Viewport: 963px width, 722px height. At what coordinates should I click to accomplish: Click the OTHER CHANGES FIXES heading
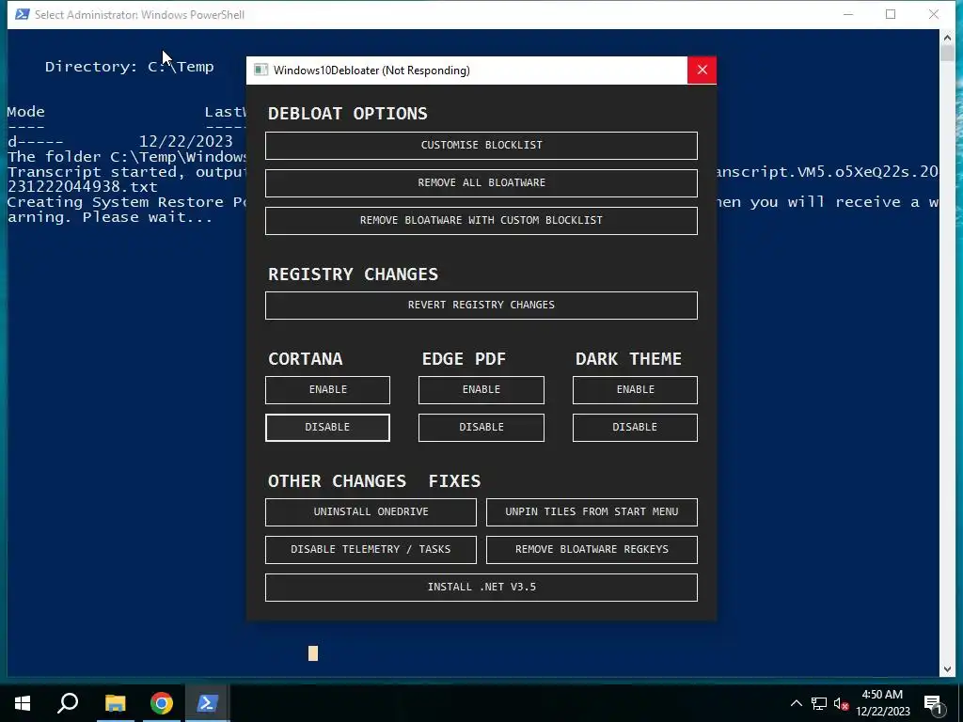pos(374,480)
